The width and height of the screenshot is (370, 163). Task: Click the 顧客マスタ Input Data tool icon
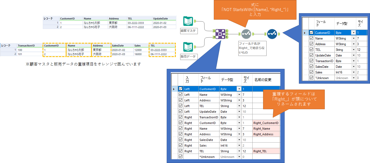click(189, 22)
